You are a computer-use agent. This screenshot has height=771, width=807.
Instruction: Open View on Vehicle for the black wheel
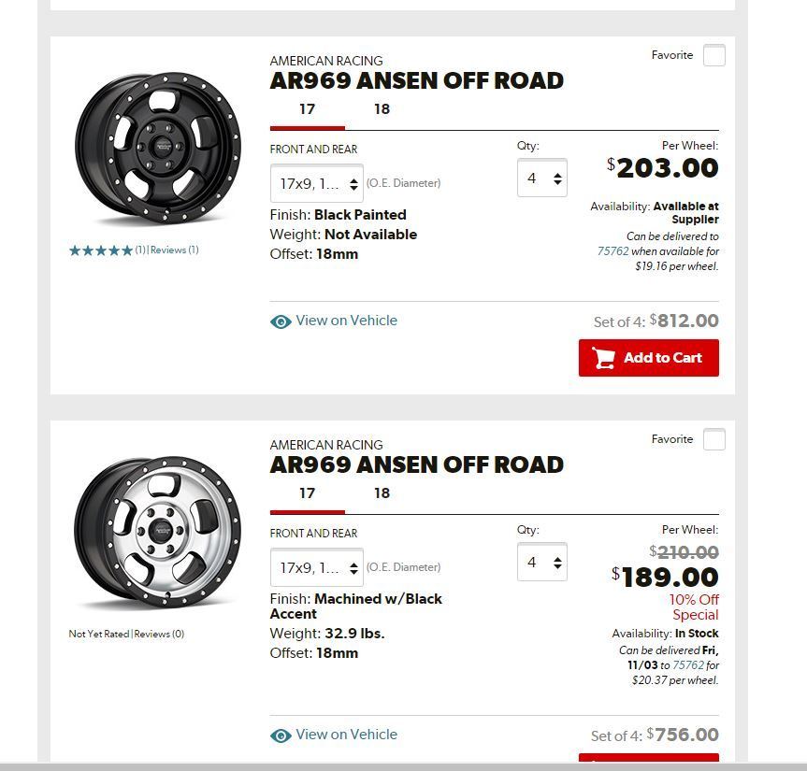(x=346, y=321)
